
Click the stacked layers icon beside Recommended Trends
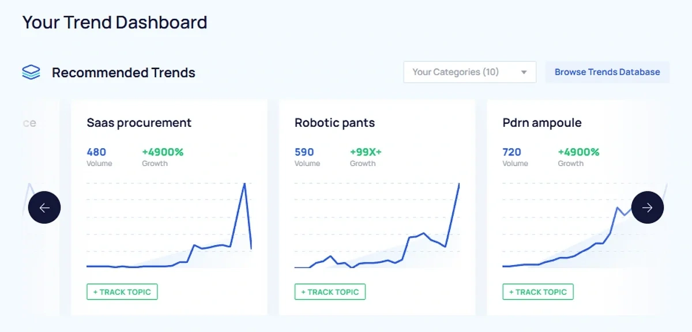30,71
